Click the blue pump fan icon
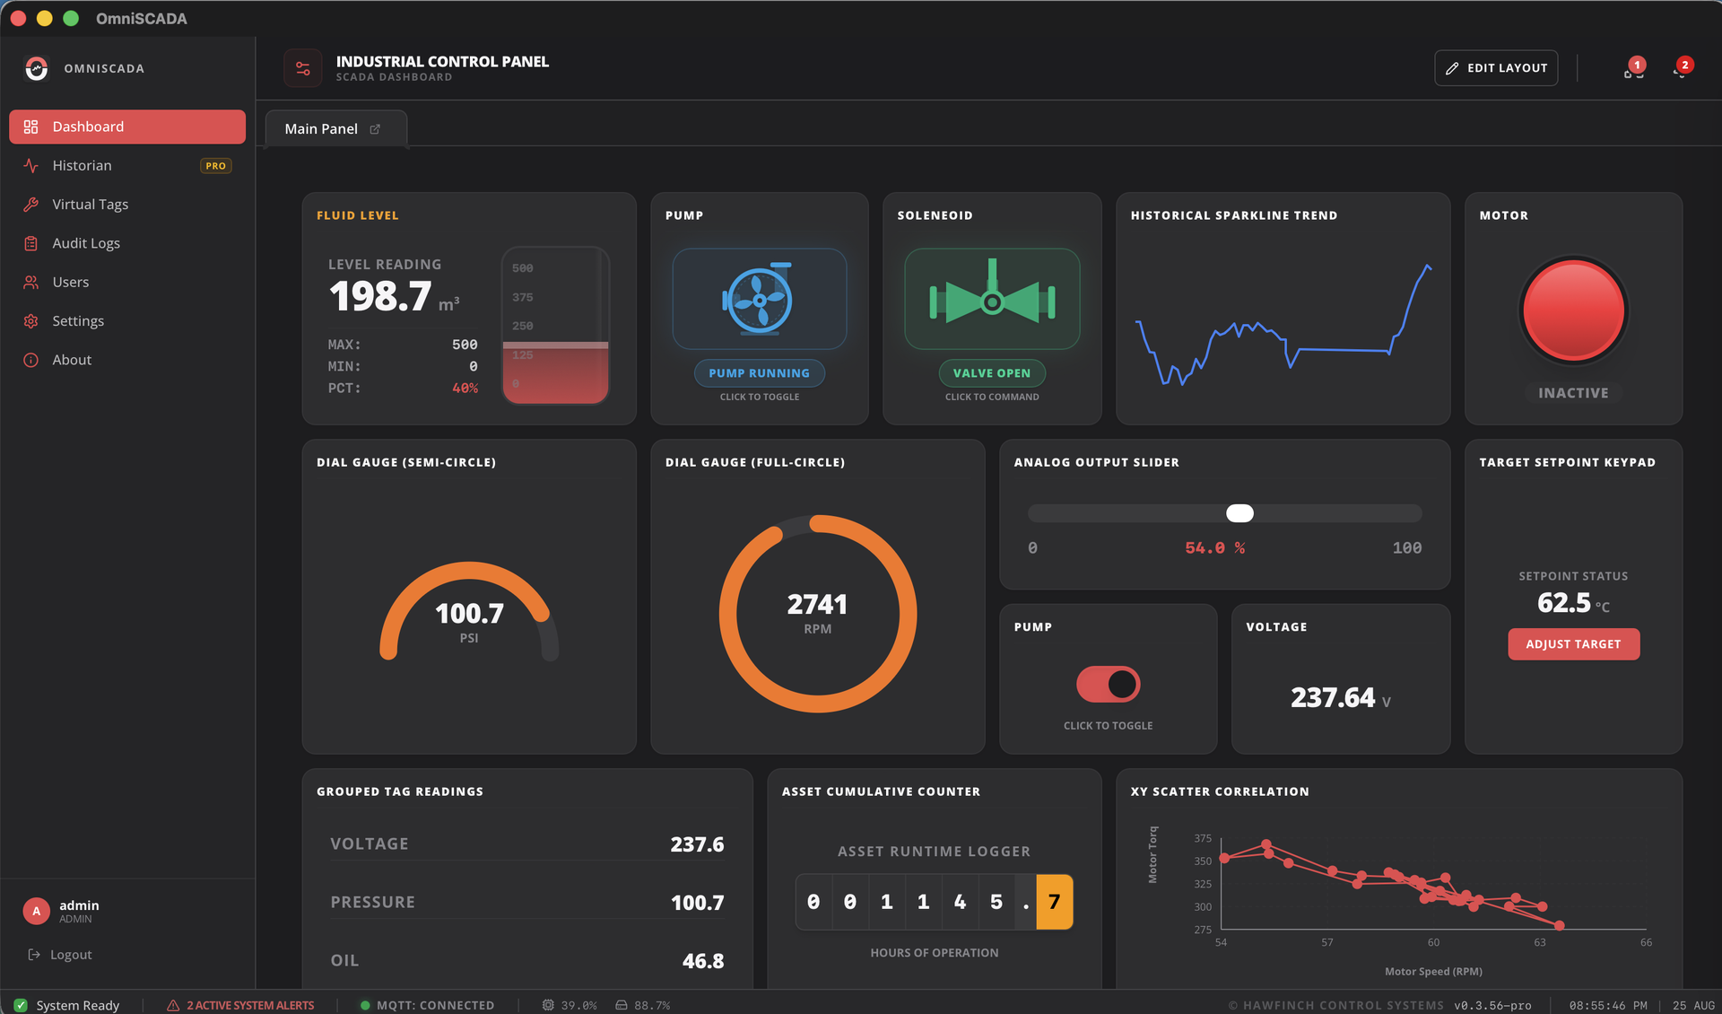The height and width of the screenshot is (1014, 1722). [759, 299]
